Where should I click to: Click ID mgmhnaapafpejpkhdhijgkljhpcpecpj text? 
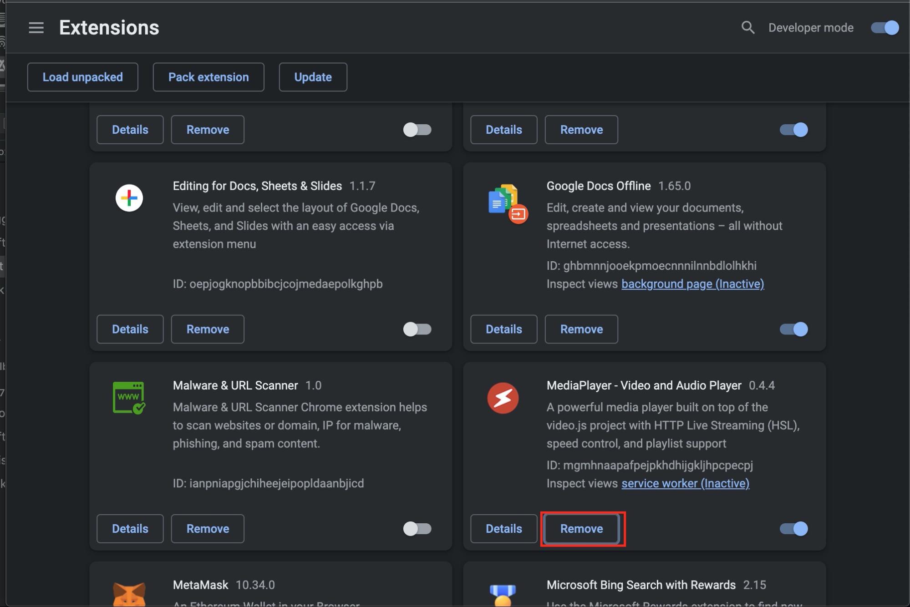[650, 465]
